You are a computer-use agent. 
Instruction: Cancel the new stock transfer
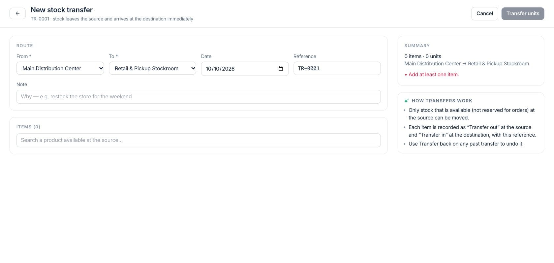tap(484, 14)
